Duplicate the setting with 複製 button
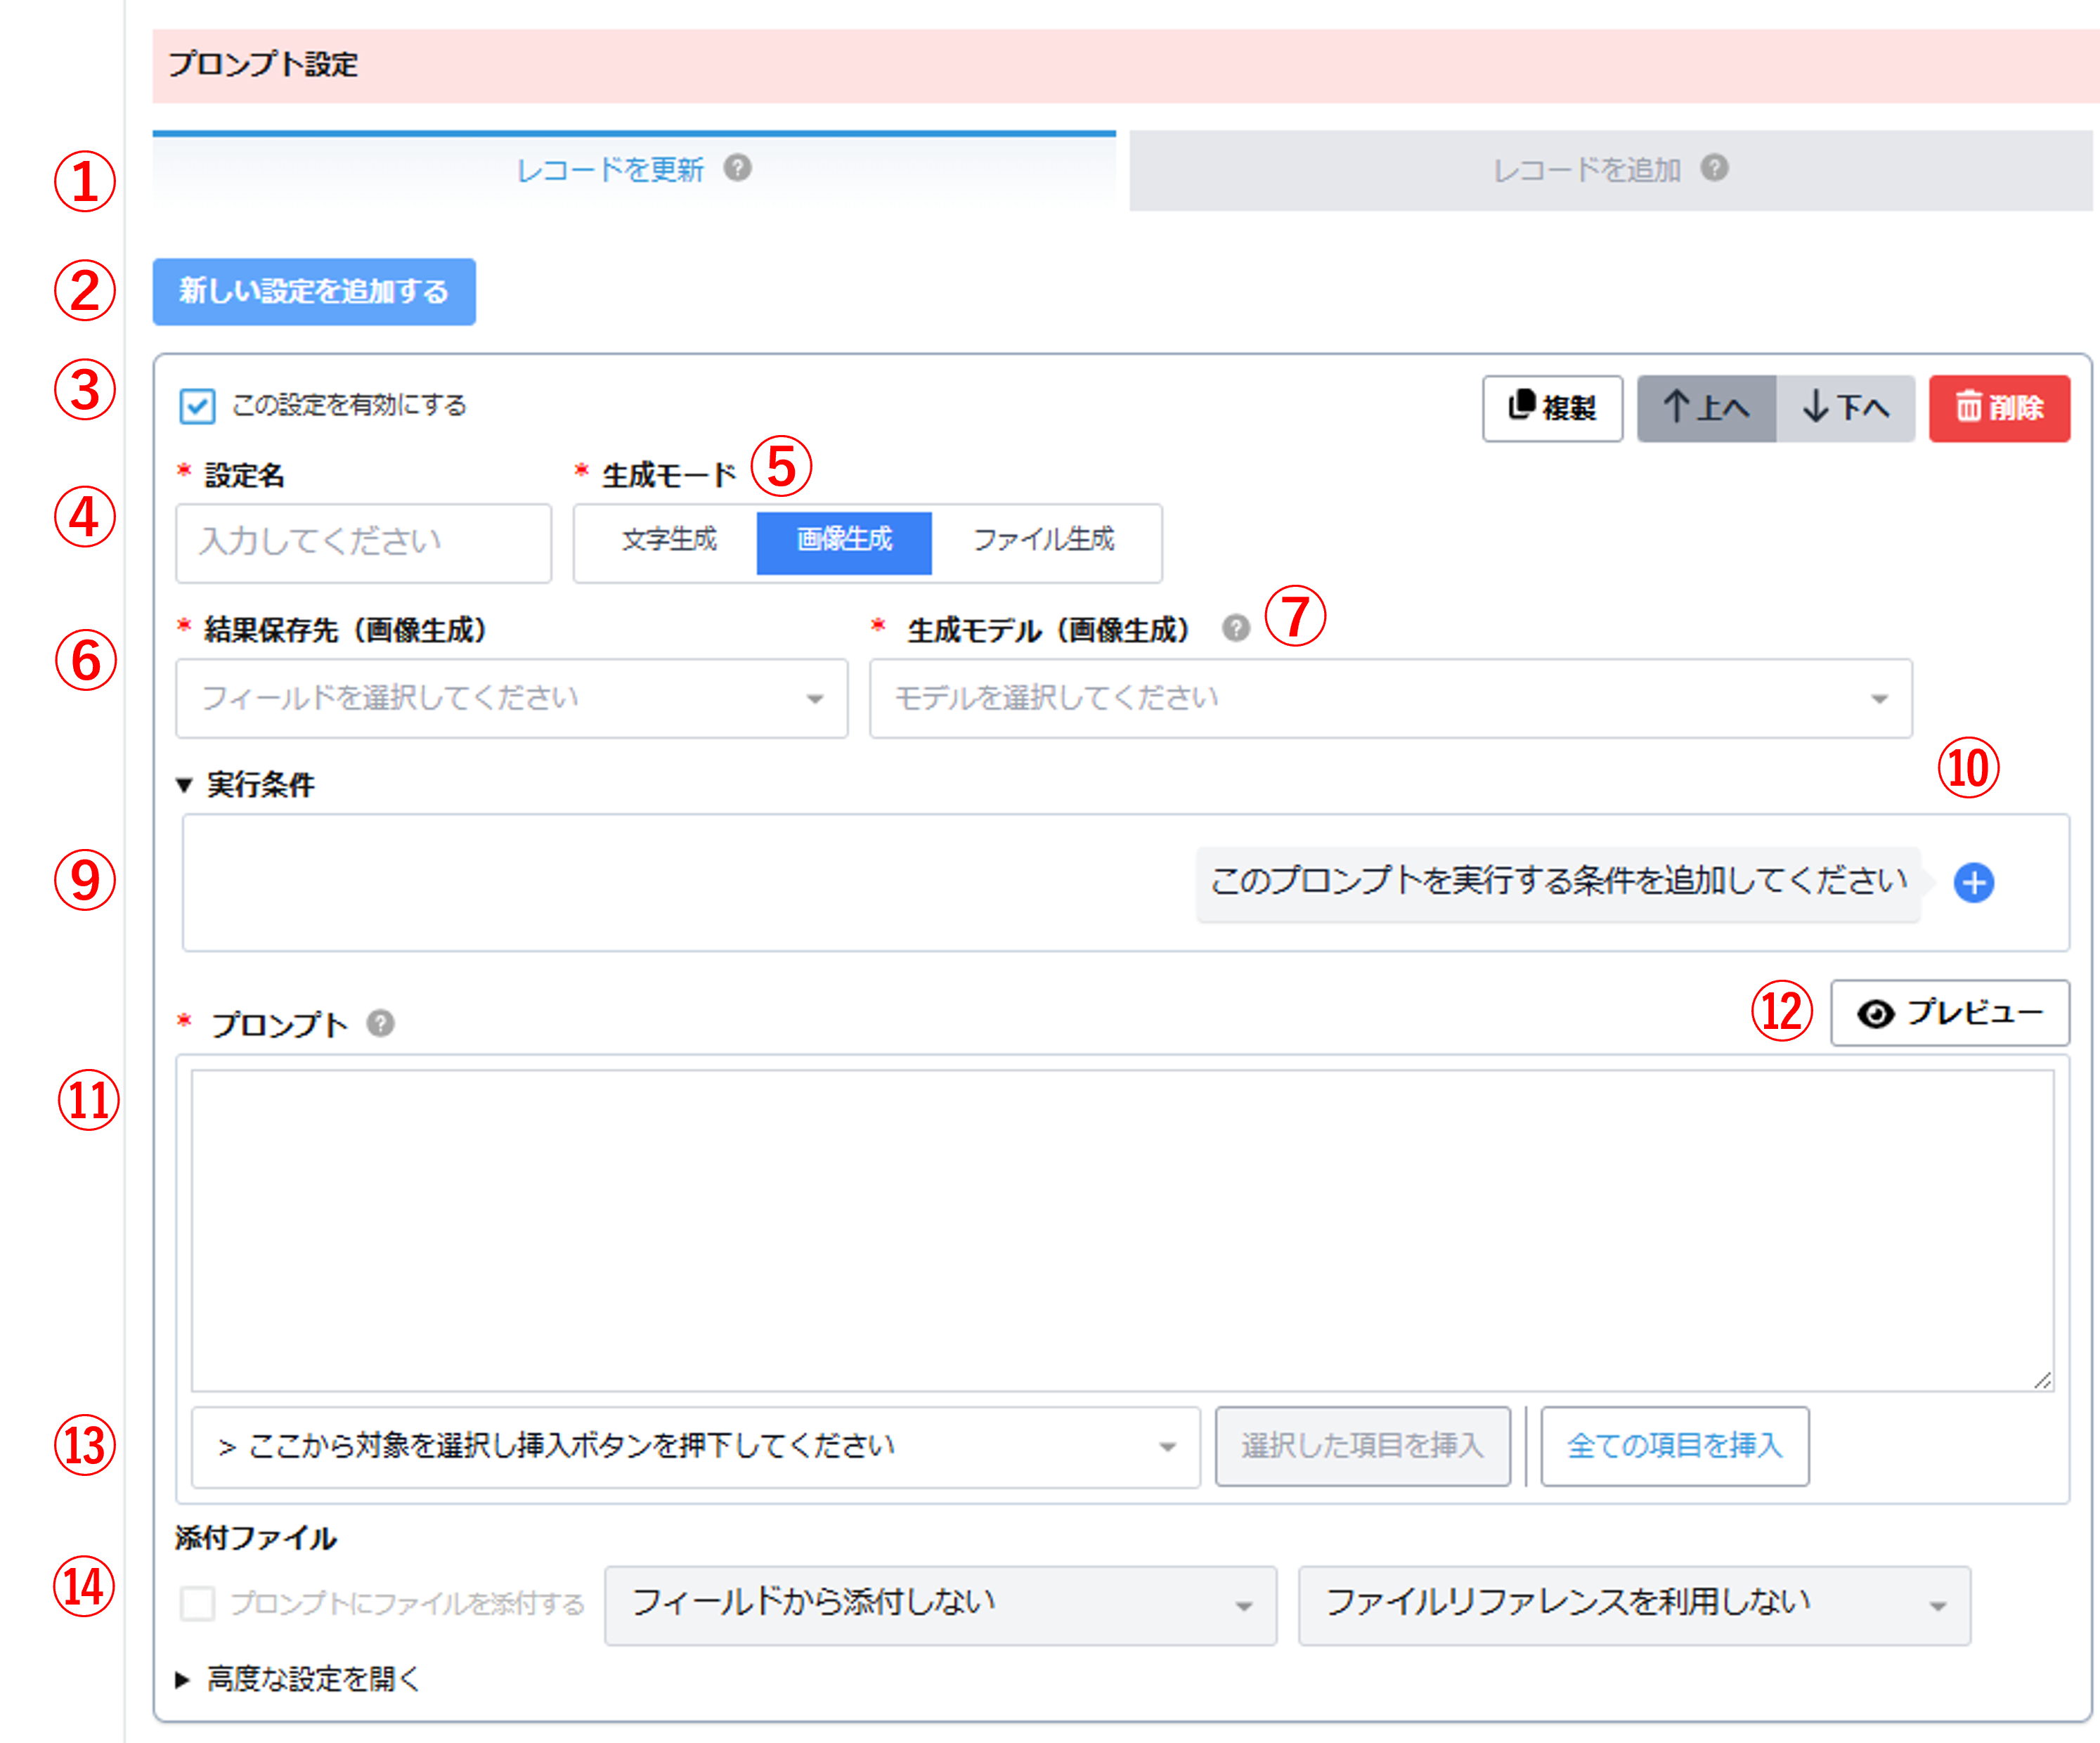The height and width of the screenshot is (1743, 2100). point(1552,408)
